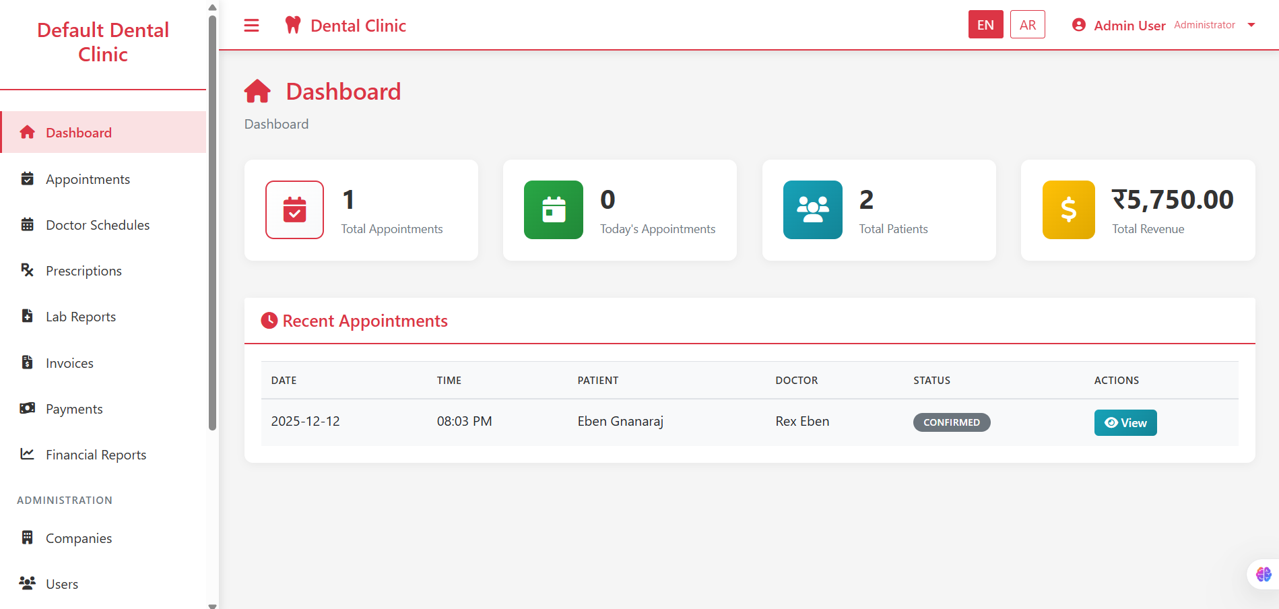Select the Payments camera icon in sidebar
This screenshot has height=609, width=1279.
coord(27,408)
